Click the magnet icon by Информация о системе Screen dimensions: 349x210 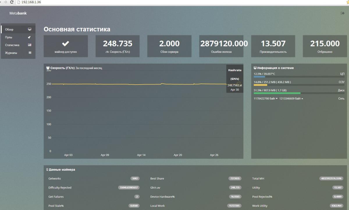coord(255,68)
